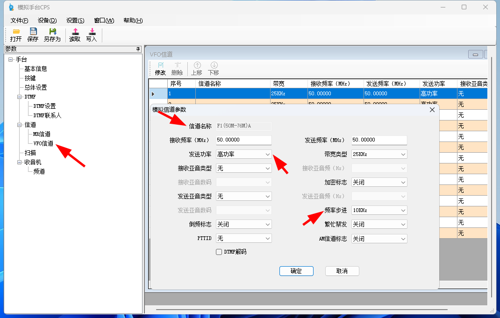The height and width of the screenshot is (318, 500).
Task: Click the 取消 button
Action: [x=342, y=271]
